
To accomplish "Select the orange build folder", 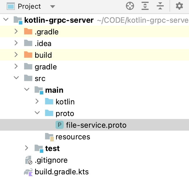I will click(94, 55).
